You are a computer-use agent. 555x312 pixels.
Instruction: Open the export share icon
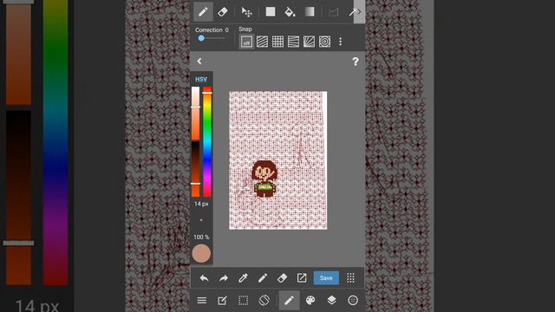[302, 278]
